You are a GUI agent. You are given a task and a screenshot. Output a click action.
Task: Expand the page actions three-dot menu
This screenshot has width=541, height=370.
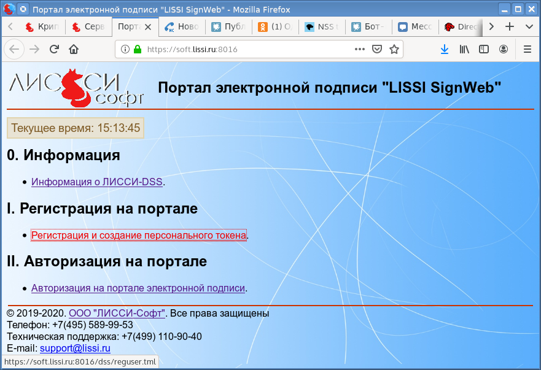tap(360, 49)
